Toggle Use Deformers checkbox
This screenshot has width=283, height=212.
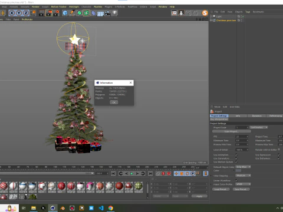(x=279, y=158)
